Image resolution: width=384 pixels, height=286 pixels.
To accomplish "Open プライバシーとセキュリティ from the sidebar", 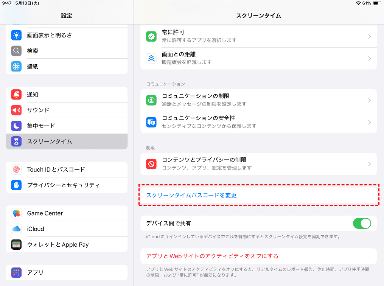I will click(58, 185).
